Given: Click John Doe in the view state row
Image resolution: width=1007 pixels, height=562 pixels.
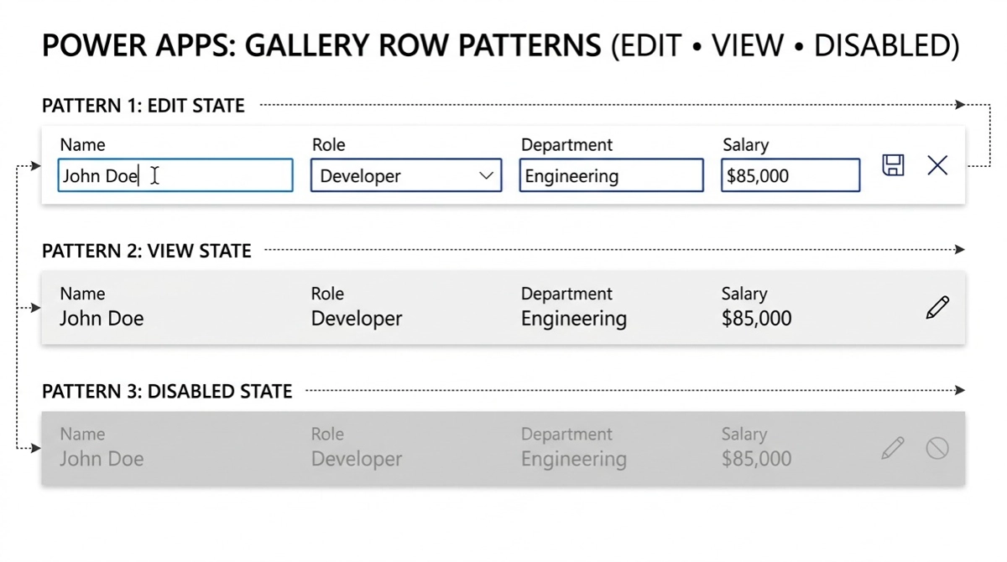Looking at the screenshot, I should [102, 319].
